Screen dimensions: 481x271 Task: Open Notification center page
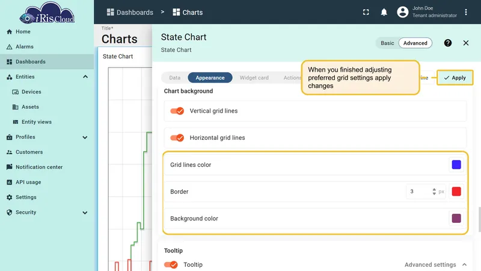[39, 167]
